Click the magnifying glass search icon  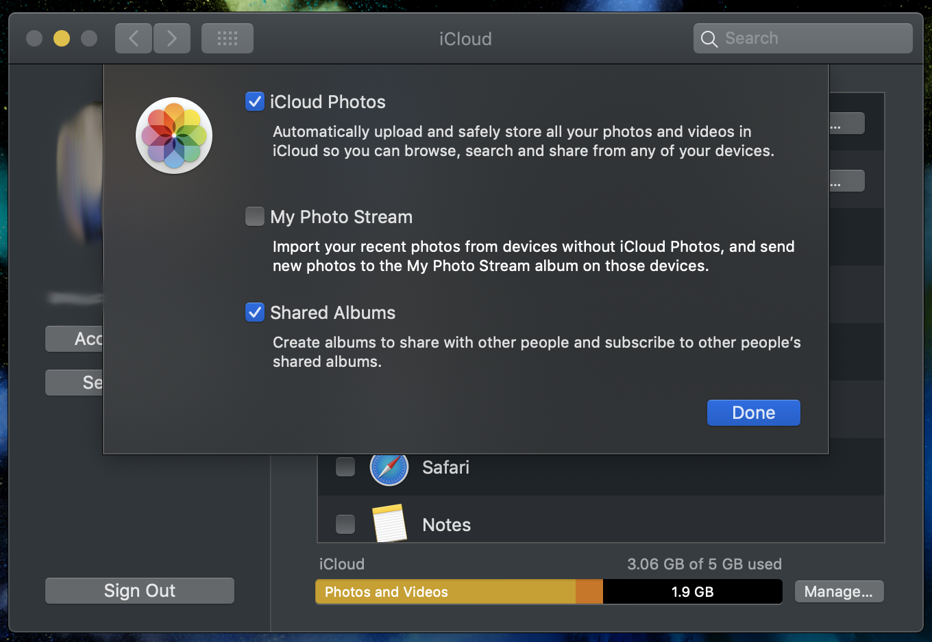click(709, 39)
